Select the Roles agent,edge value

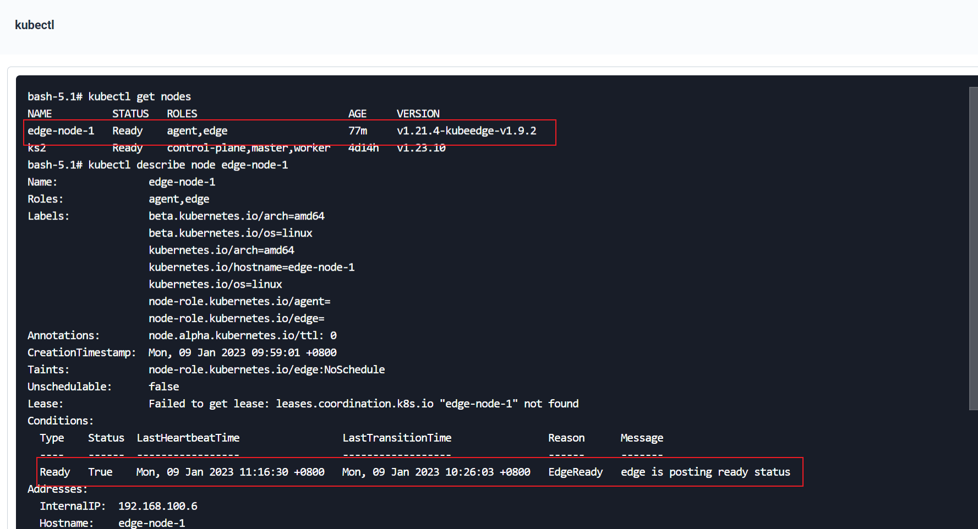[179, 199]
